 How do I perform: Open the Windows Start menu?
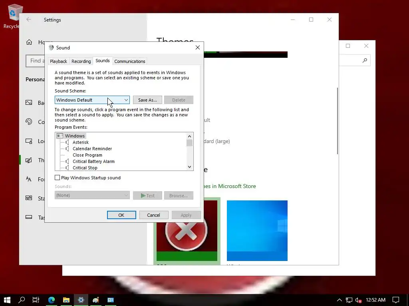tap(7, 300)
